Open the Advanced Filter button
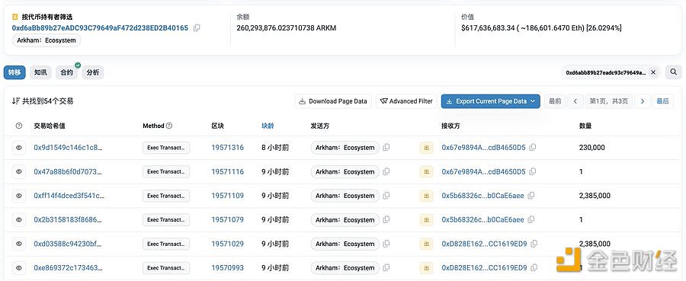This screenshot has height=281, width=686. point(406,101)
